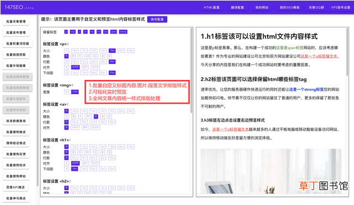
Task: Select 100% width for <img> tag
Action: (x=75, y=92)
